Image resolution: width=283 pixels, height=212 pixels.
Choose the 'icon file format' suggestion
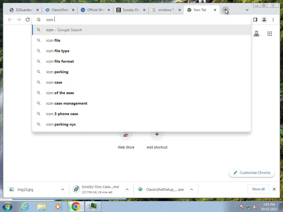pos(141,61)
